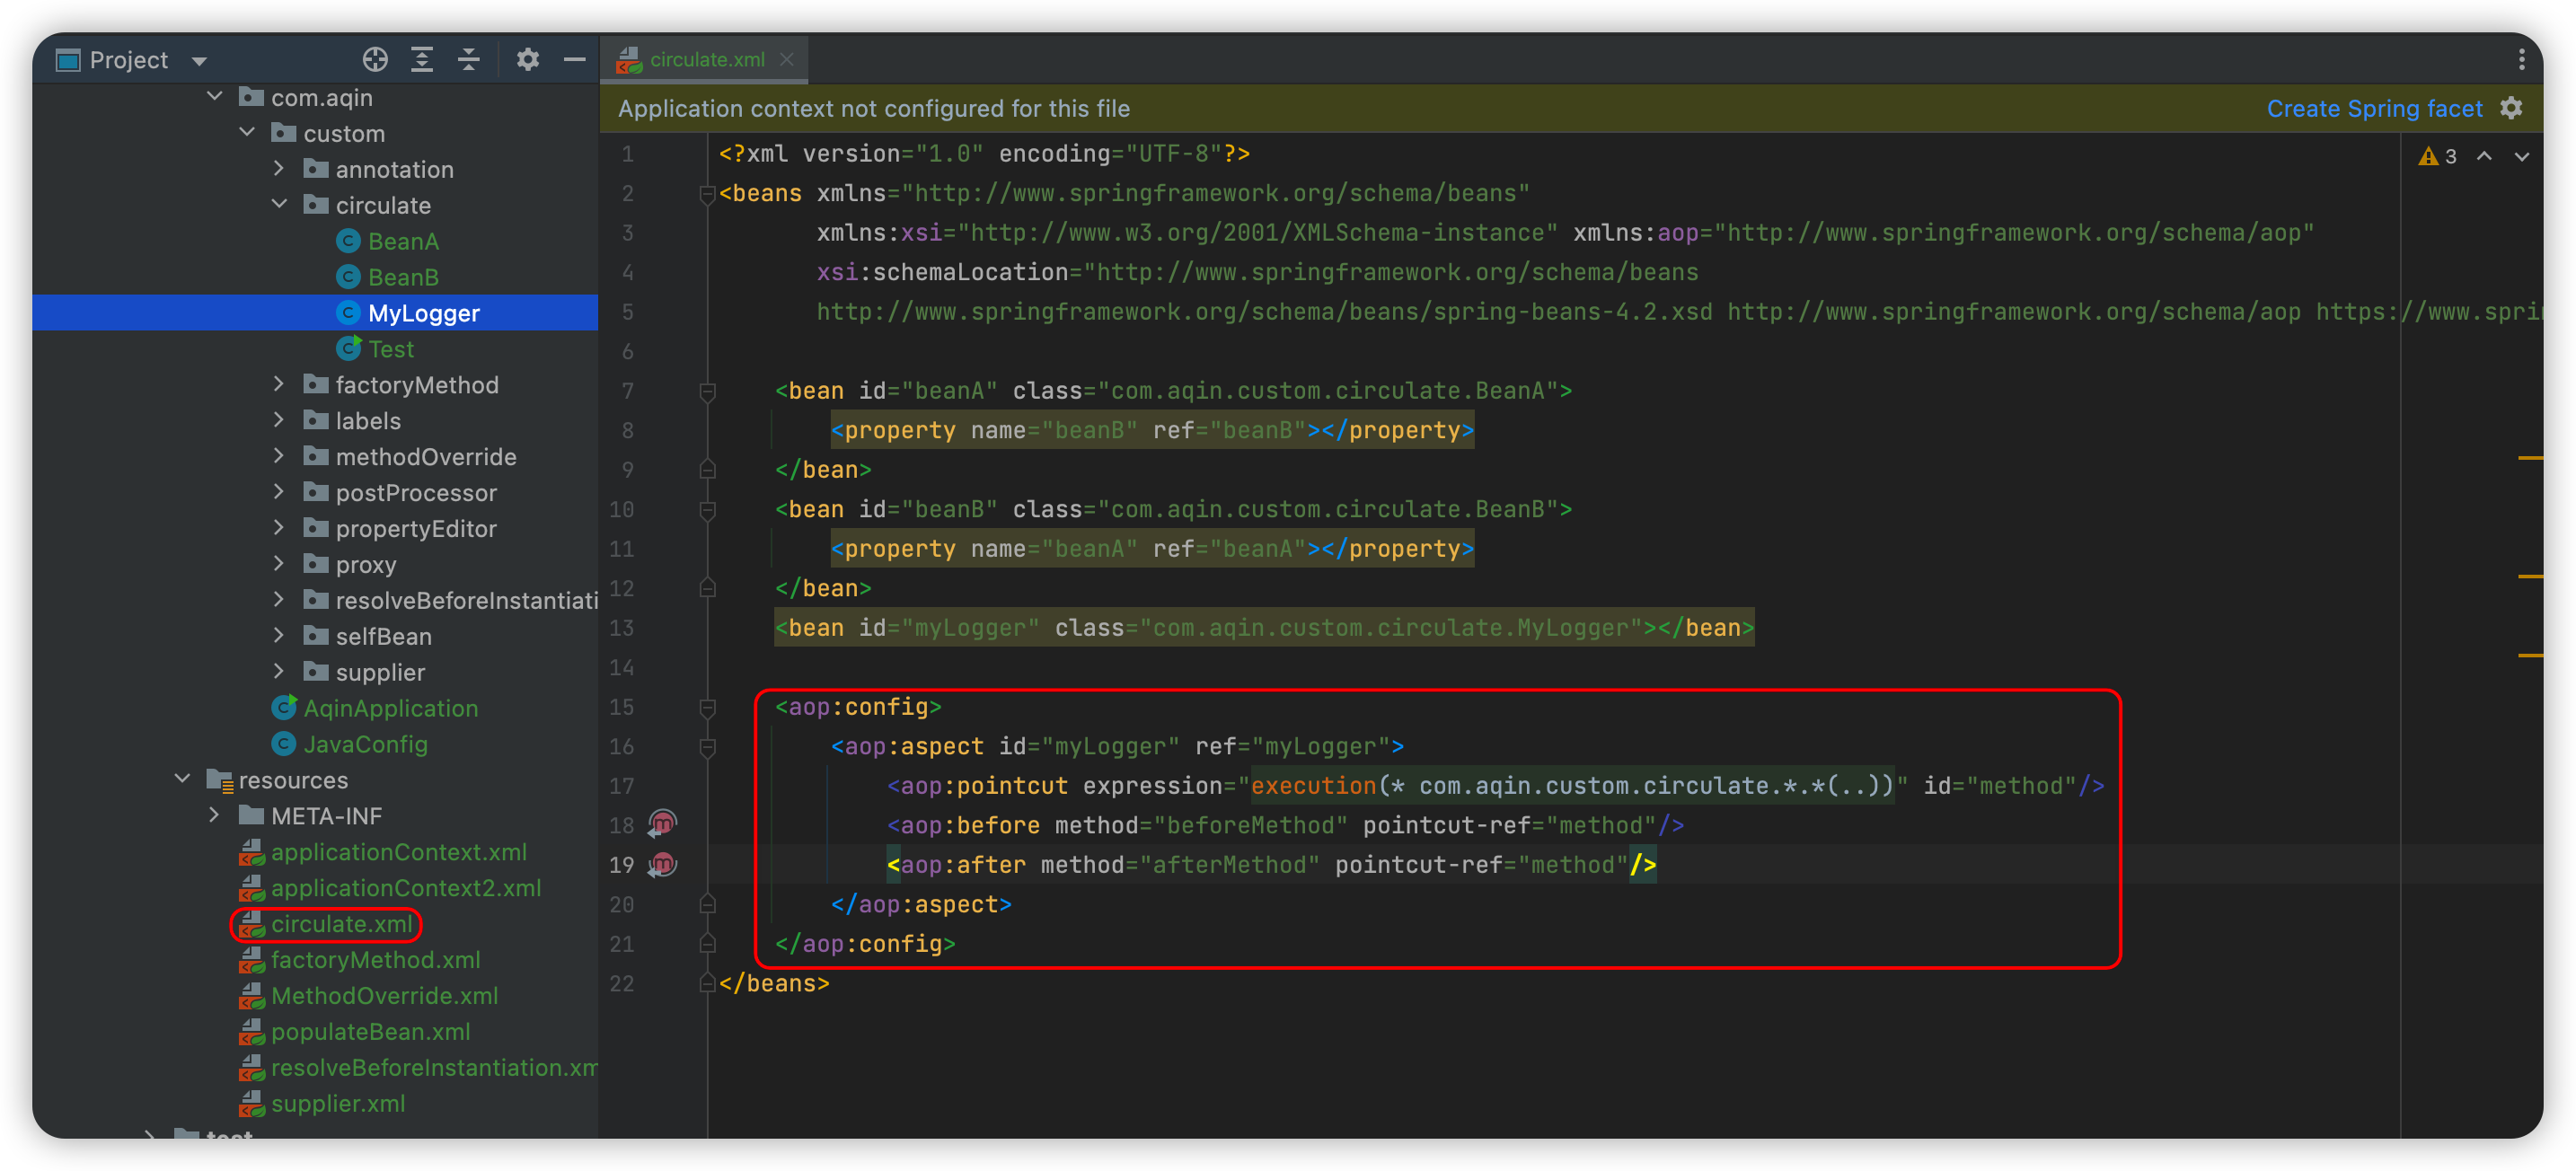Image resolution: width=2576 pixels, height=1171 pixels.
Task: Open Project panel settings gear
Action: [x=527, y=60]
